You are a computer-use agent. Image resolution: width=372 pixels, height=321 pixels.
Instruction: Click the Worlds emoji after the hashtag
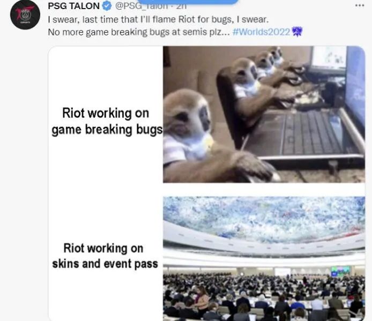[x=297, y=32]
